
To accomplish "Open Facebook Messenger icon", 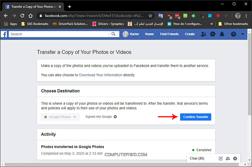I will [213, 34].
